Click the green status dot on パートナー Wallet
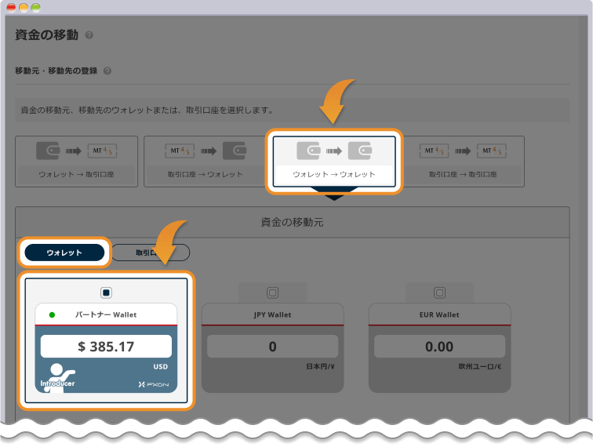Viewport: 593px width, 447px height. (53, 315)
